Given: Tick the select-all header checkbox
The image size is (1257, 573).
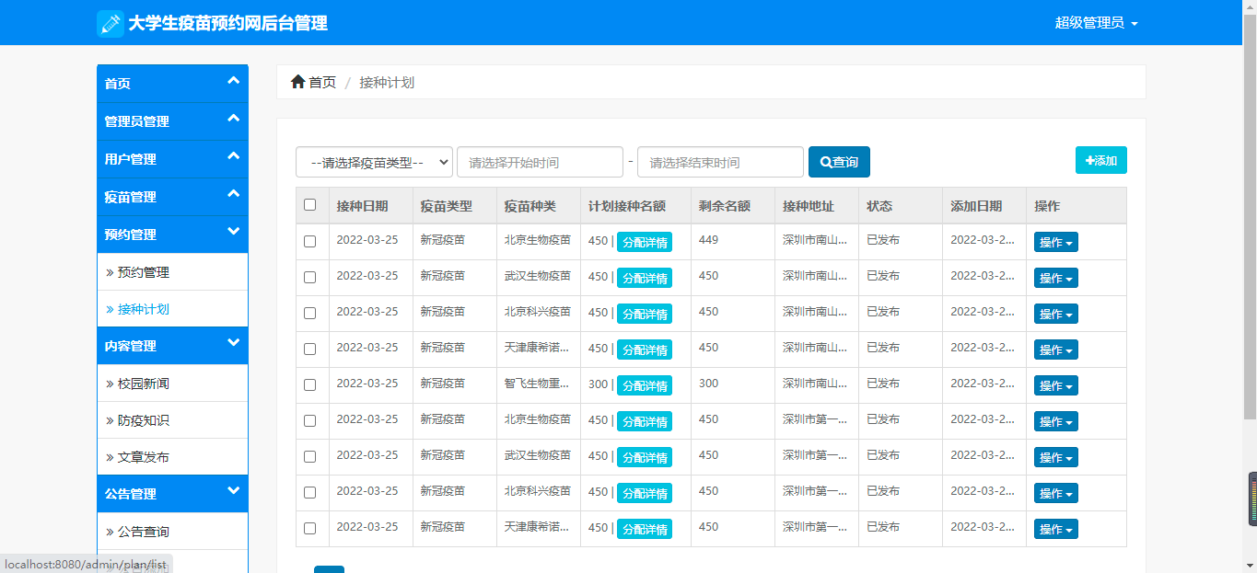Looking at the screenshot, I should pyautogui.click(x=309, y=205).
